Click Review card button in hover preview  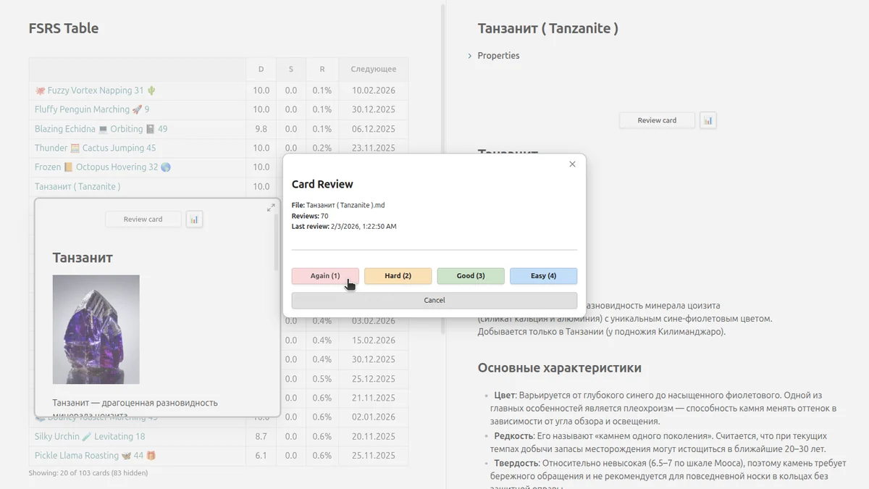[143, 219]
